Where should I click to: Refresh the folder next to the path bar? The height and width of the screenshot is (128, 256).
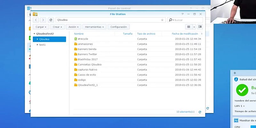(x=51, y=20)
